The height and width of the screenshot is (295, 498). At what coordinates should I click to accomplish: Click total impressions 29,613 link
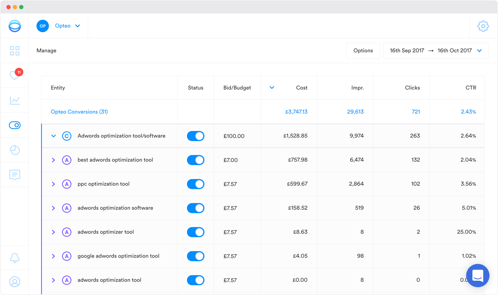[355, 112]
